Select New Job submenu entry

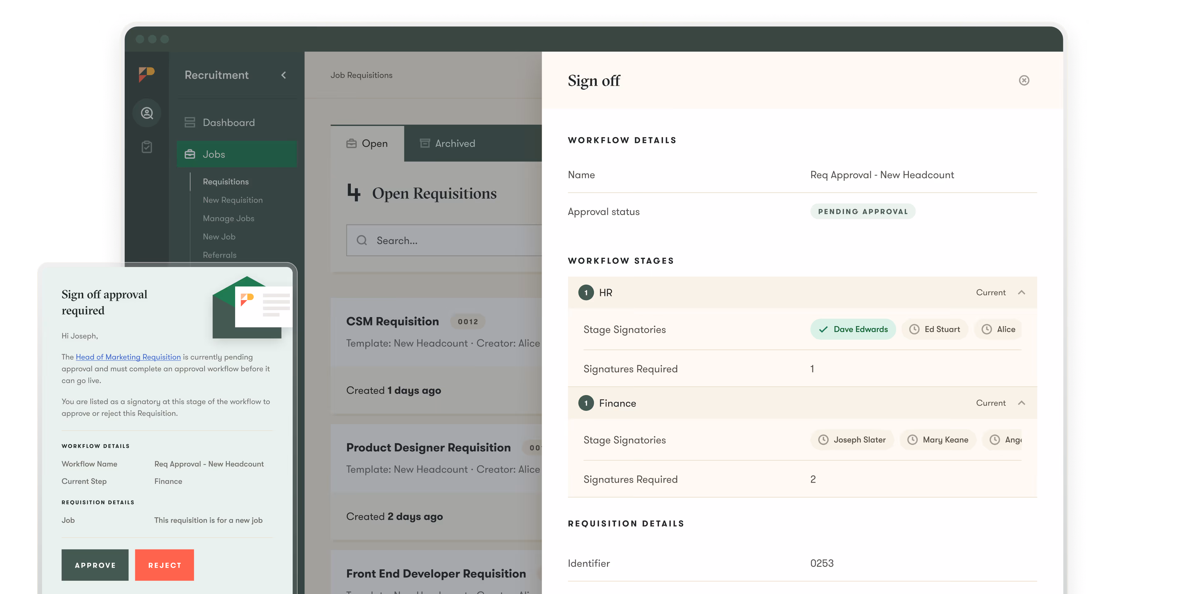(x=219, y=237)
